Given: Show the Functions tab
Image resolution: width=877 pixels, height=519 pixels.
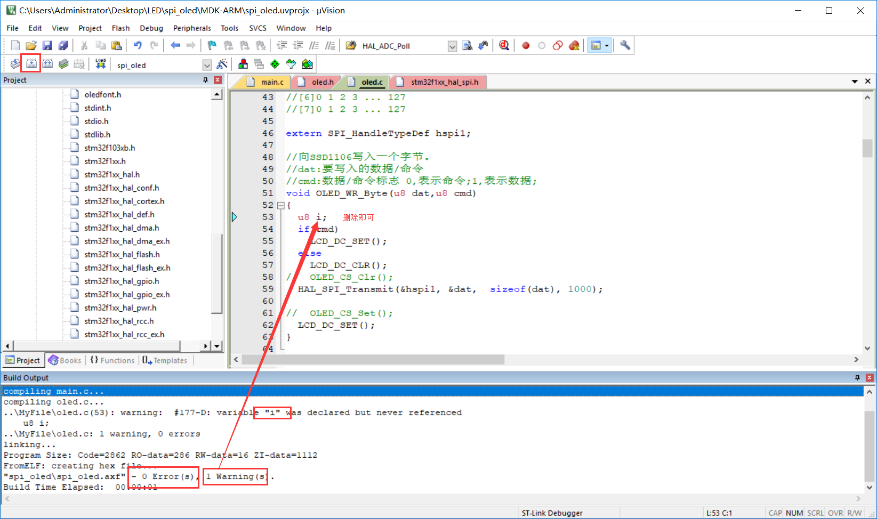Looking at the screenshot, I should 112,360.
